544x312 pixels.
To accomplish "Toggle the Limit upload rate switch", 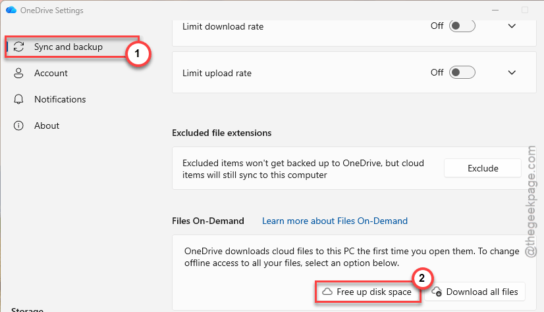I will coord(462,72).
